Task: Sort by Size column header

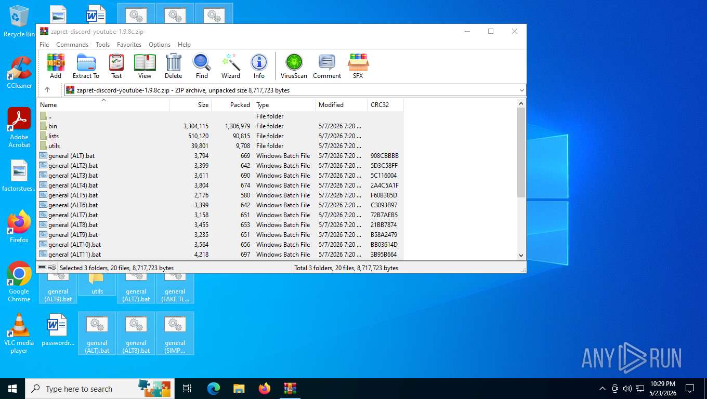Action: tap(191, 104)
